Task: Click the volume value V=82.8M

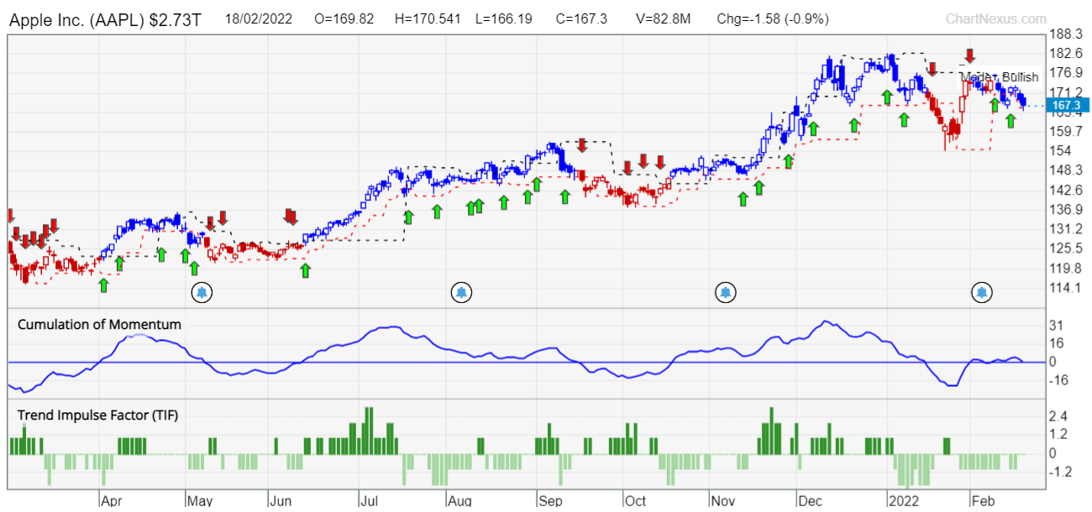Action: [662, 18]
